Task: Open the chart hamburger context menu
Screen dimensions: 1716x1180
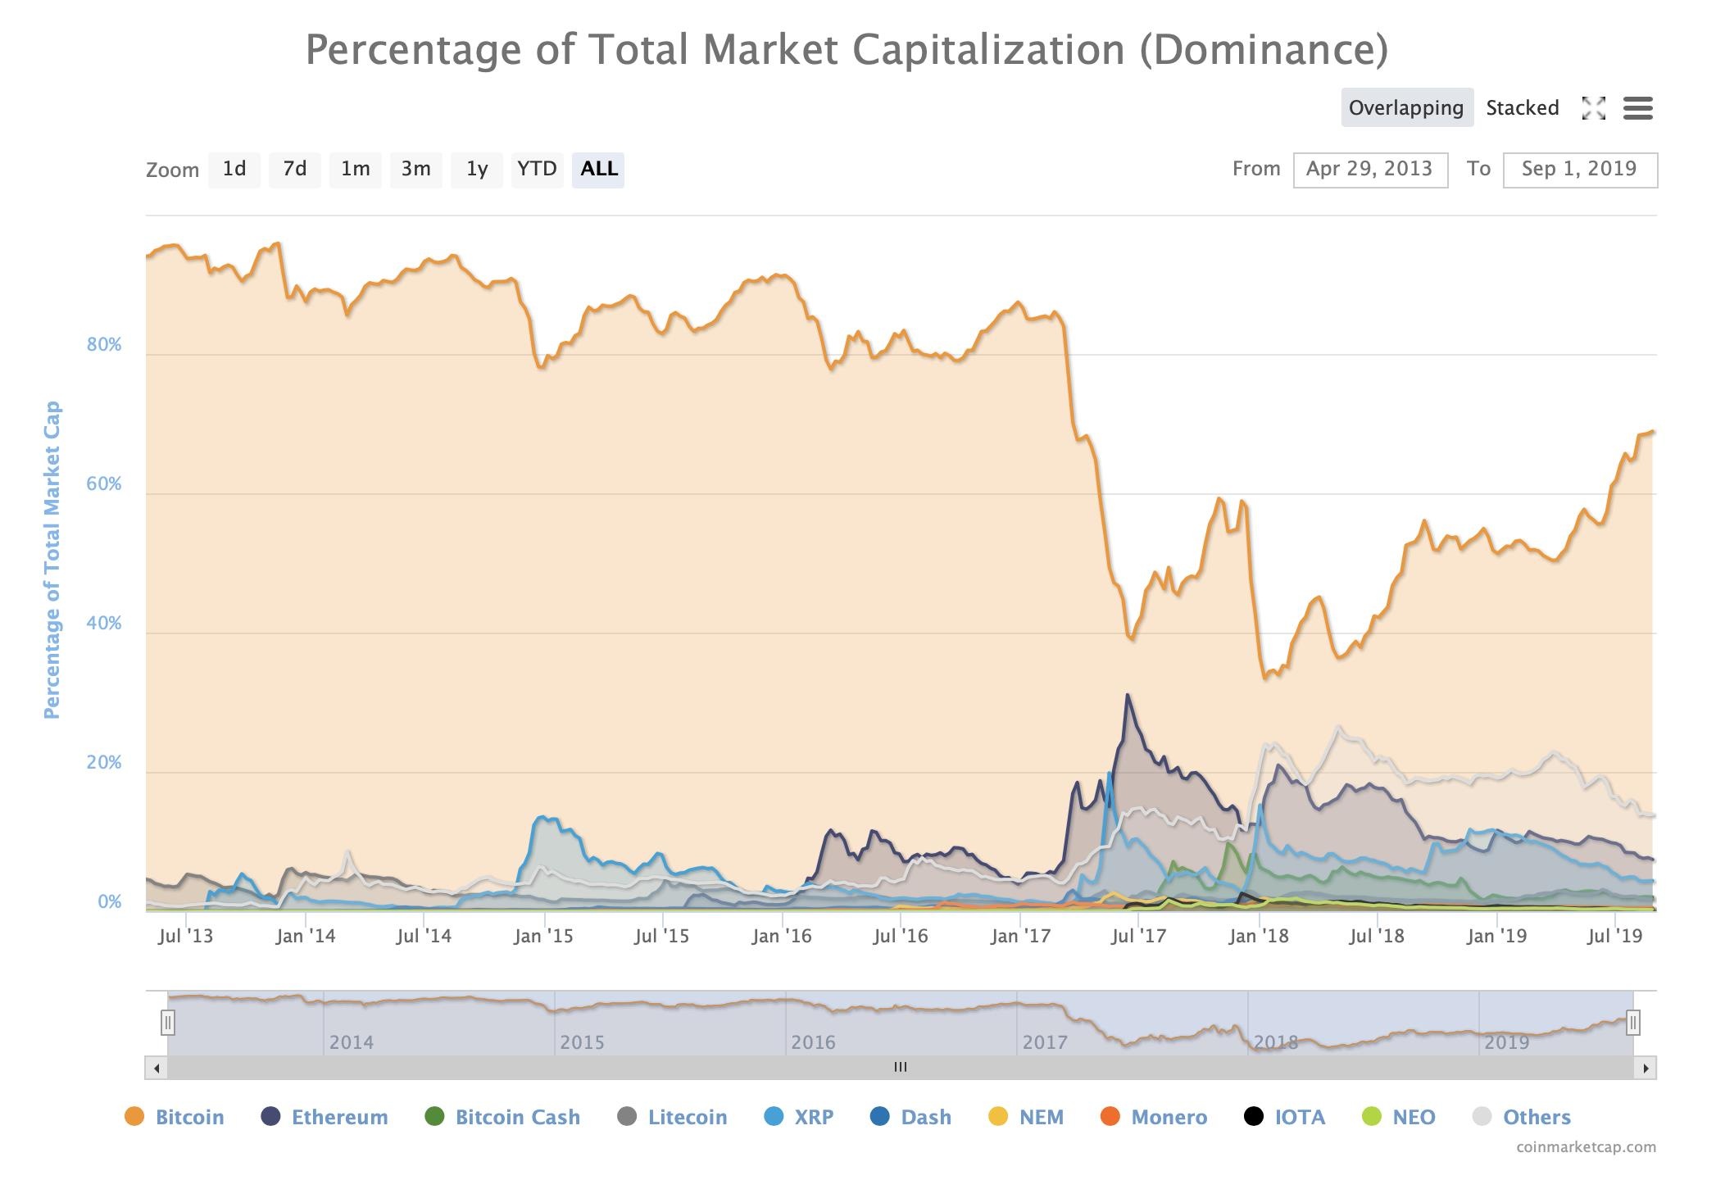Action: (x=1637, y=108)
